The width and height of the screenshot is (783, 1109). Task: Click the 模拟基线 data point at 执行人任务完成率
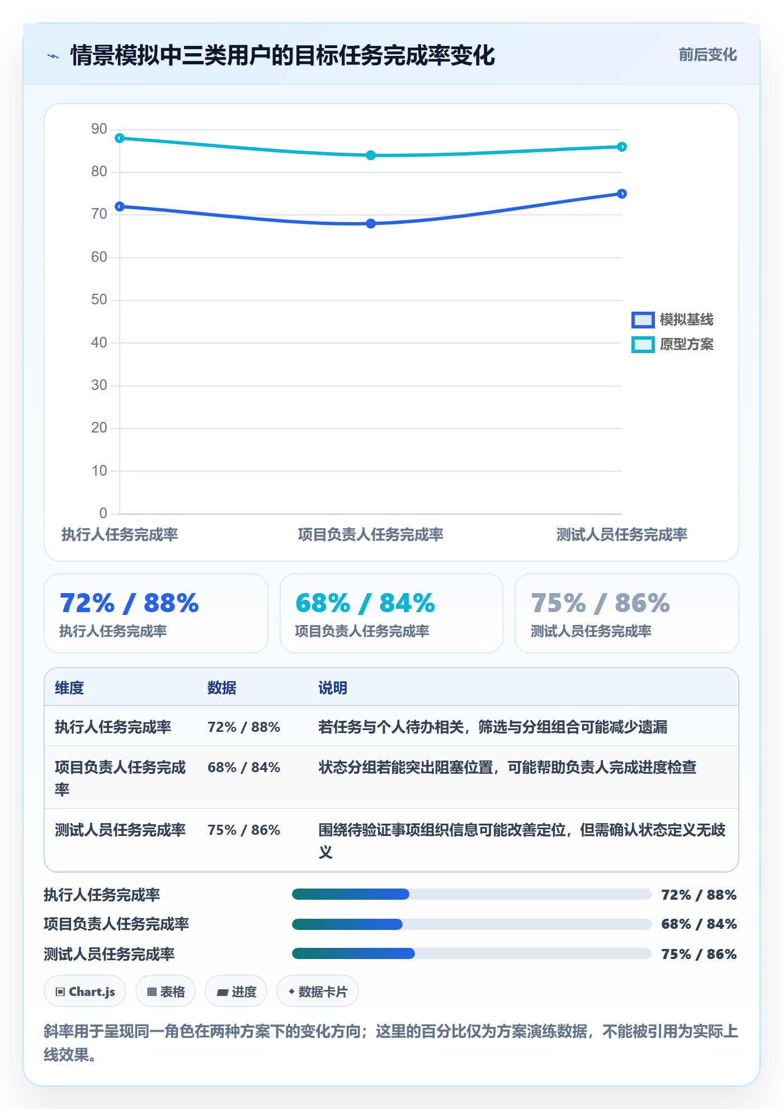[x=120, y=206]
